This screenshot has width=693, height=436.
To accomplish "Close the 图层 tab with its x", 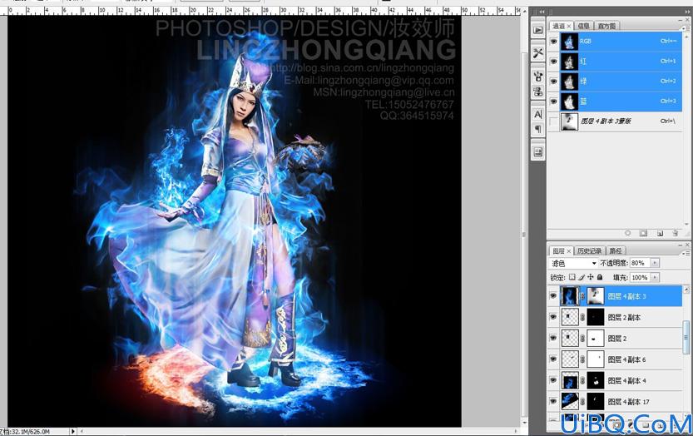I will coord(569,250).
